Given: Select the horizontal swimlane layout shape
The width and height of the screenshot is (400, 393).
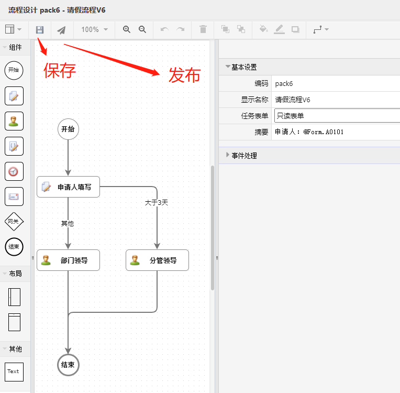Looking at the screenshot, I should (x=14, y=322).
